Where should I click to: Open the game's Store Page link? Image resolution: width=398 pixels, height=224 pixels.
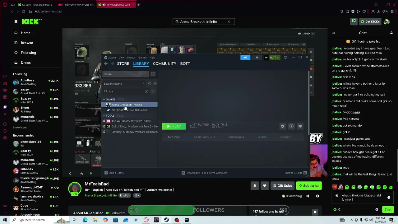pyautogui.click(x=173, y=137)
